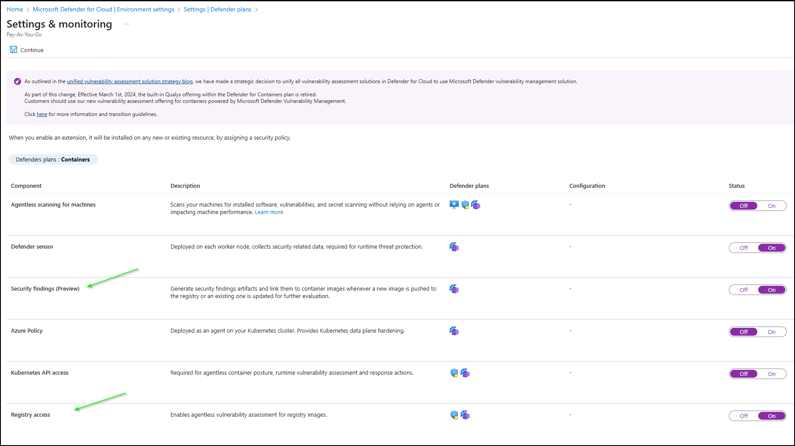Click the 'Effective March 1st, 2024' banner line
Screen dimensions: 795x446
click(x=170, y=95)
